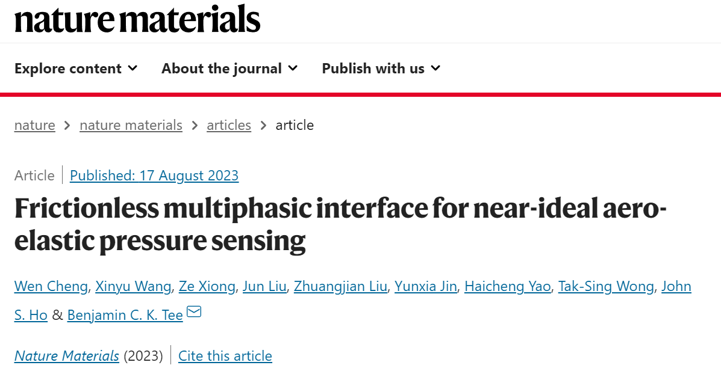Open the About the journal menu
The image size is (721, 380).
229,69
